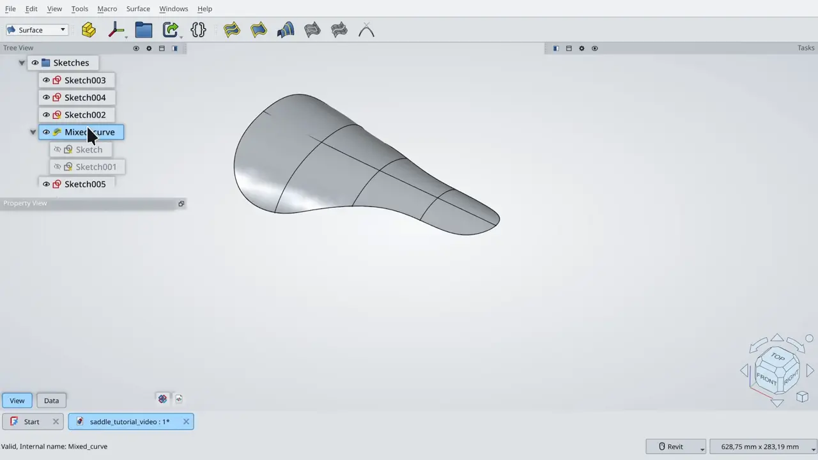Screen dimensions: 818x460
Task: Click the curve-on-mesh arc icon
Action: (366, 30)
